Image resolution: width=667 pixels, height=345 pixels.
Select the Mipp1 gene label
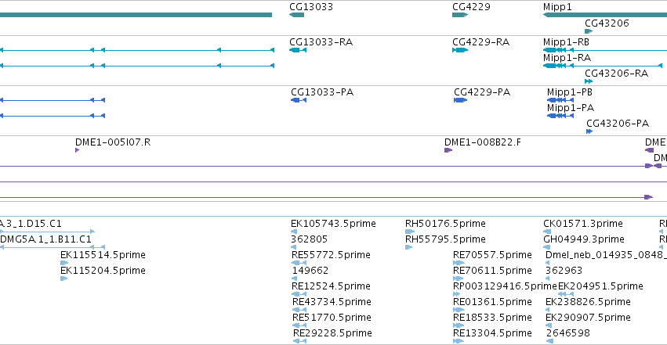point(557,7)
